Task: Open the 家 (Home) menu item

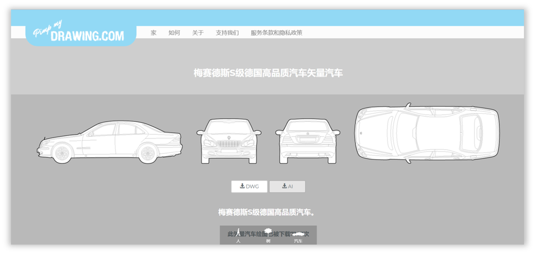Action: click(154, 33)
